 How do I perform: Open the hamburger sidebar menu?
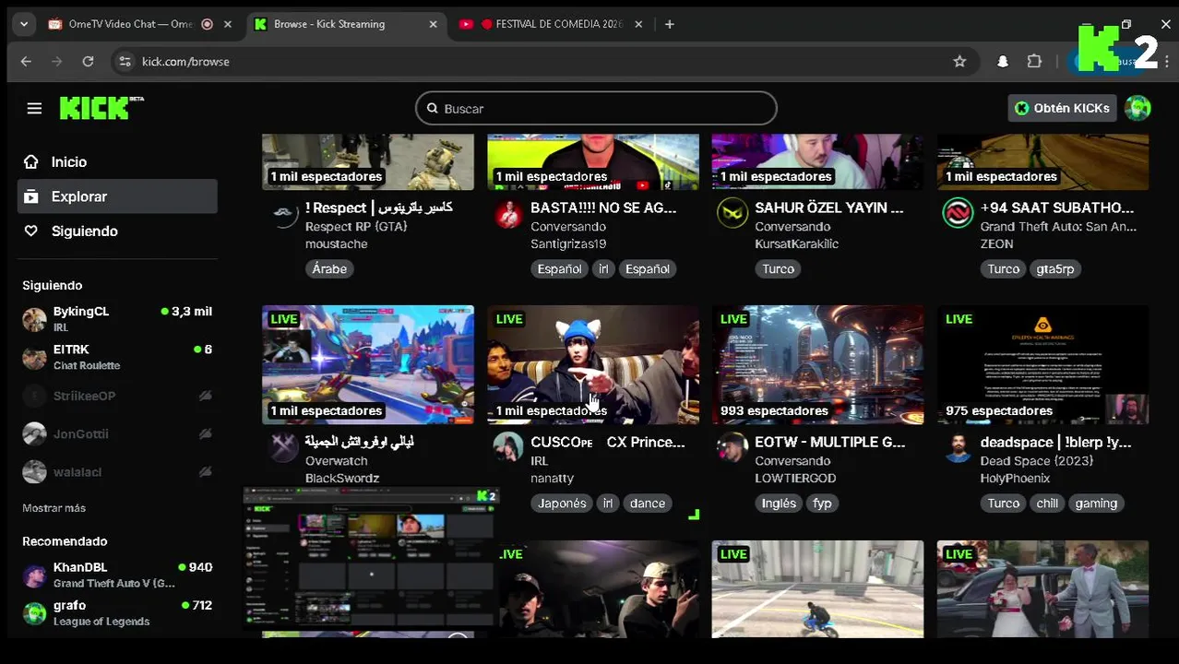[34, 109]
